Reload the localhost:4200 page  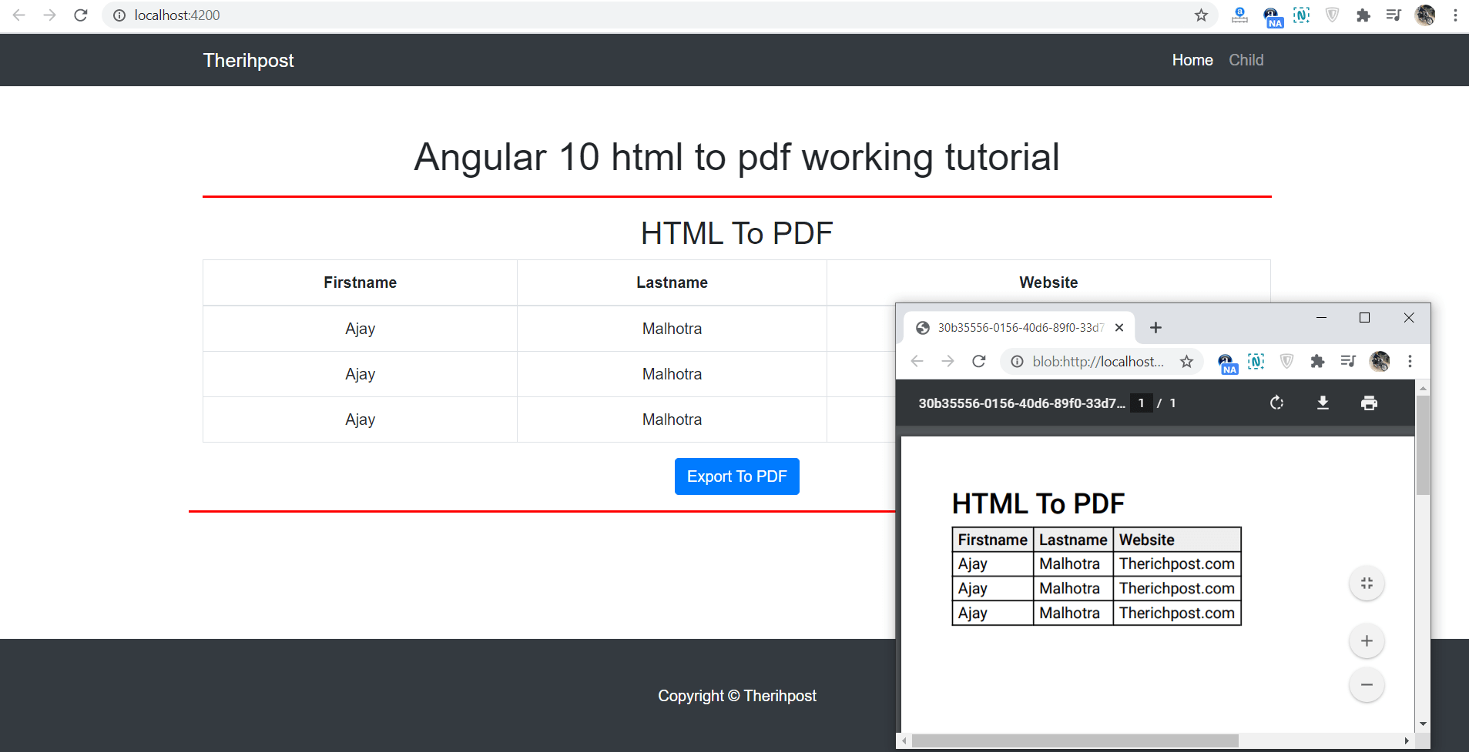click(x=80, y=15)
